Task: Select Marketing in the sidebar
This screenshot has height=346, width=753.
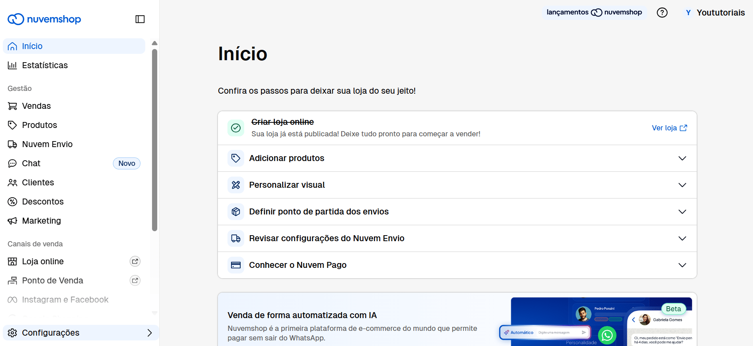Action: coord(74,221)
